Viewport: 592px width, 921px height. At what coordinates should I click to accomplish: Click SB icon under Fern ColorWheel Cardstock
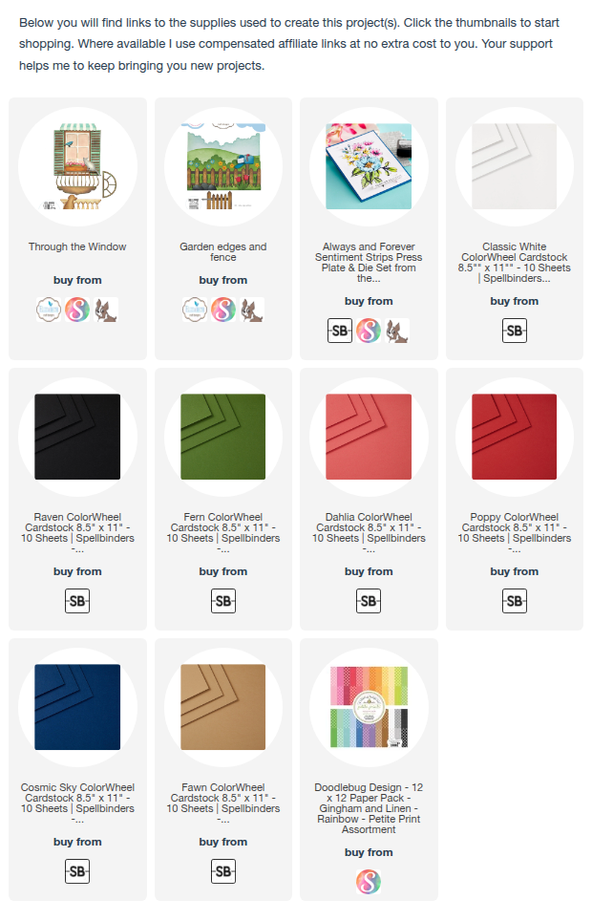[223, 601]
